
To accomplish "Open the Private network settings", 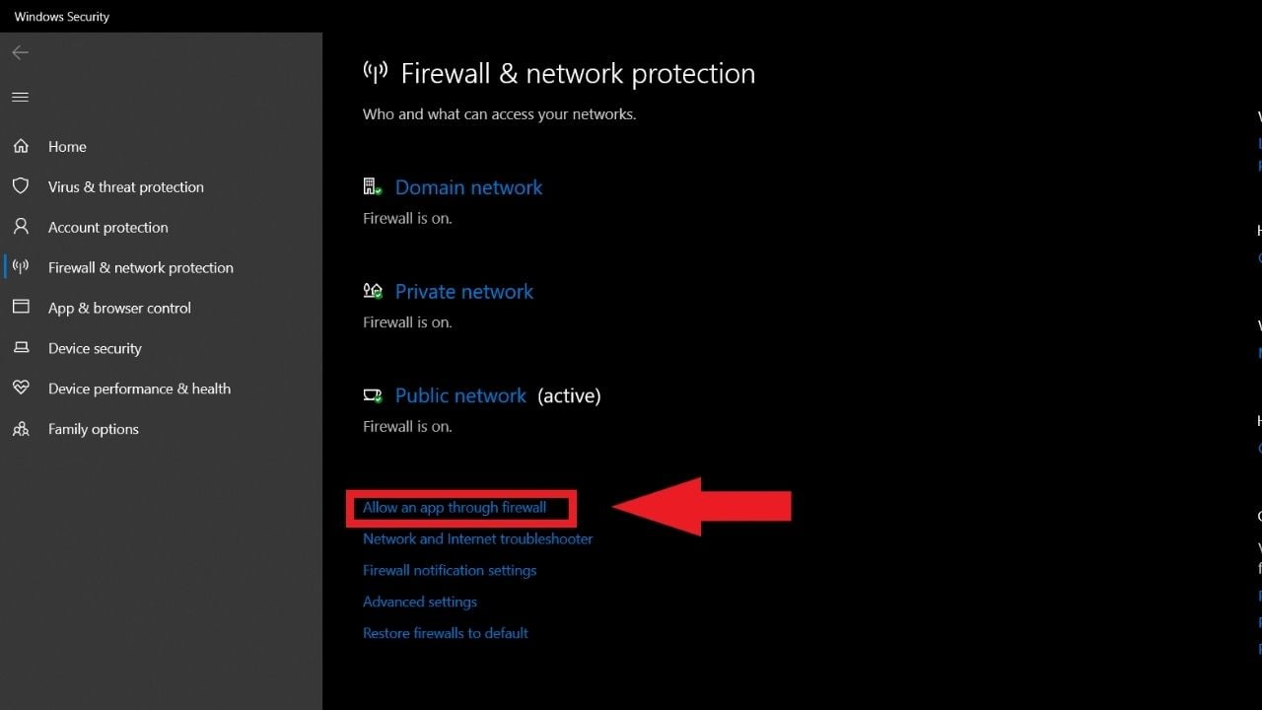I will [463, 291].
